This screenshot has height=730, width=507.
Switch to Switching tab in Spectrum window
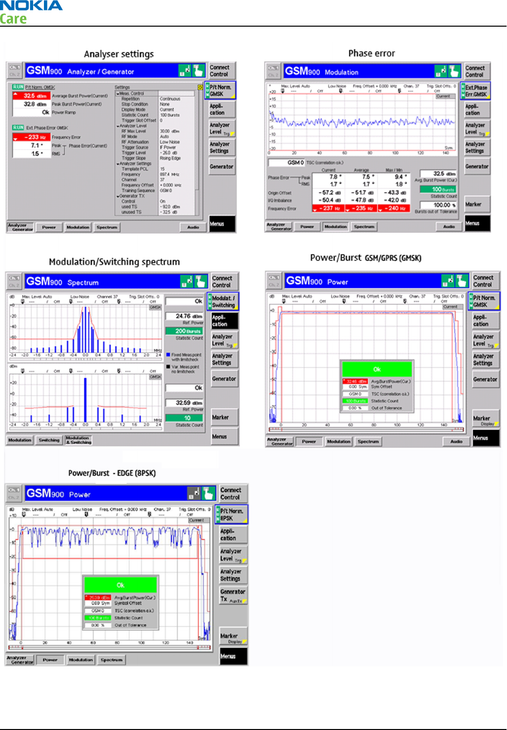pos(49,440)
